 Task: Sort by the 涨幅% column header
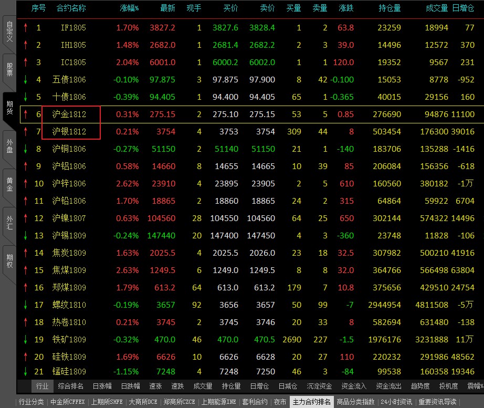129,8
